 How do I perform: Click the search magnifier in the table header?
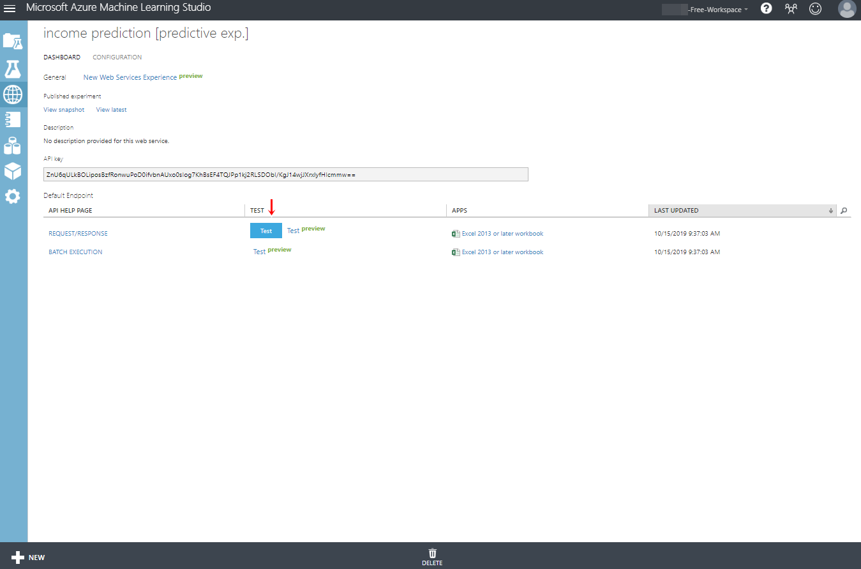pyautogui.click(x=844, y=211)
